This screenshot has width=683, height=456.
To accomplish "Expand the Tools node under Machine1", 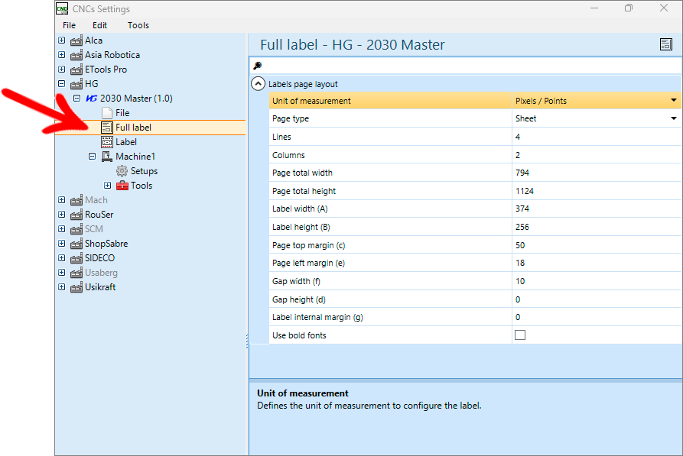I will pyautogui.click(x=107, y=186).
